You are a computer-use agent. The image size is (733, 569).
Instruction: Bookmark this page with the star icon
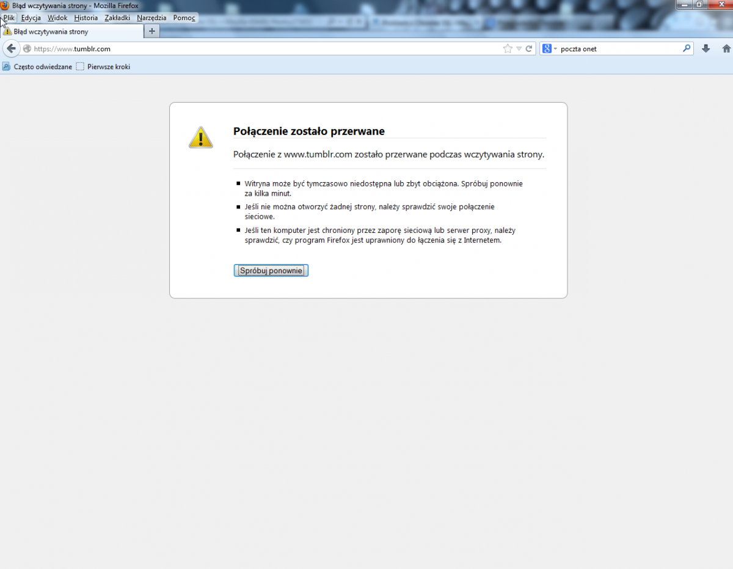508,49
